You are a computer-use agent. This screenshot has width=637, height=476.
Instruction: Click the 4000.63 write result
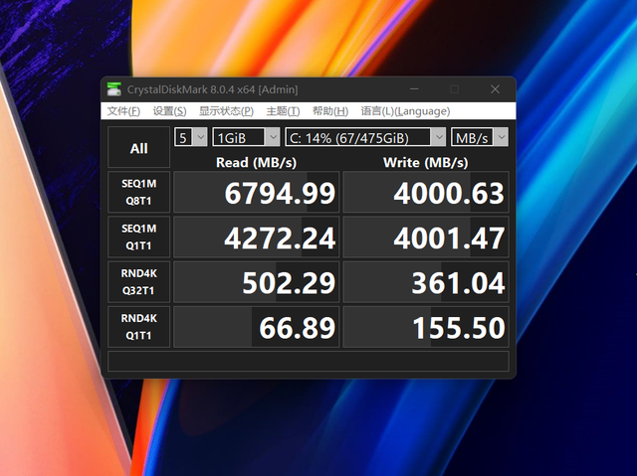426,192
